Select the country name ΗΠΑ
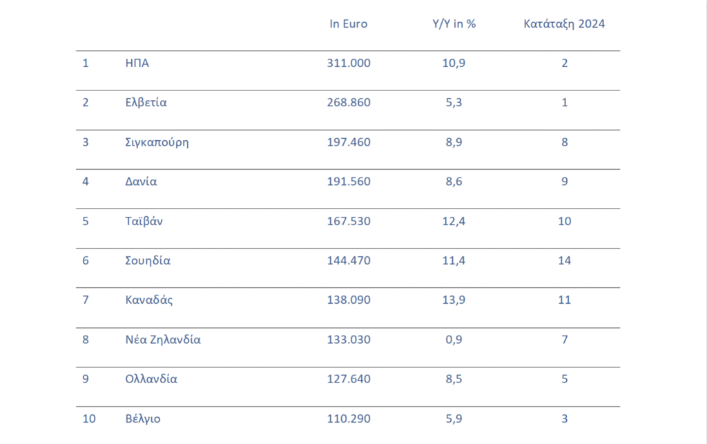The height and width of the screenshot is (444, 707). tap(136, 63)
